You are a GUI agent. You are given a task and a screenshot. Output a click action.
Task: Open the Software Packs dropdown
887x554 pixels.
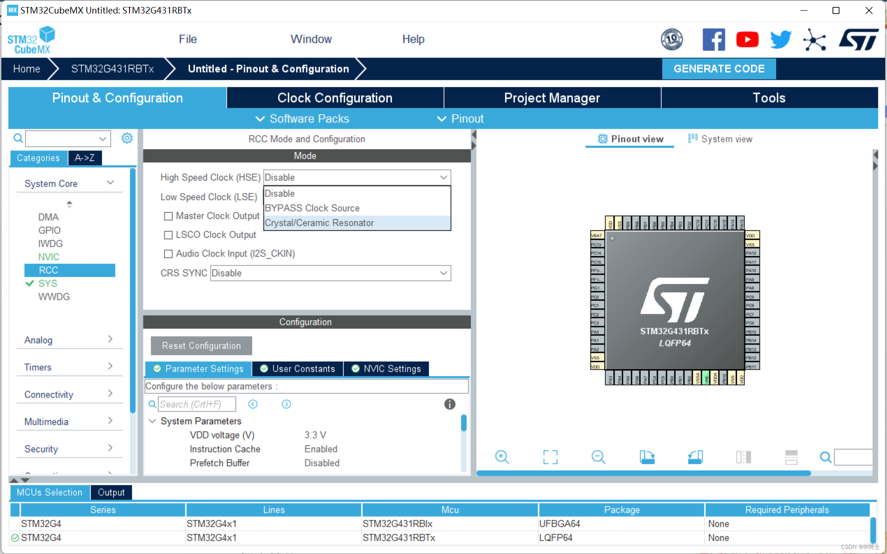[302, 119]
